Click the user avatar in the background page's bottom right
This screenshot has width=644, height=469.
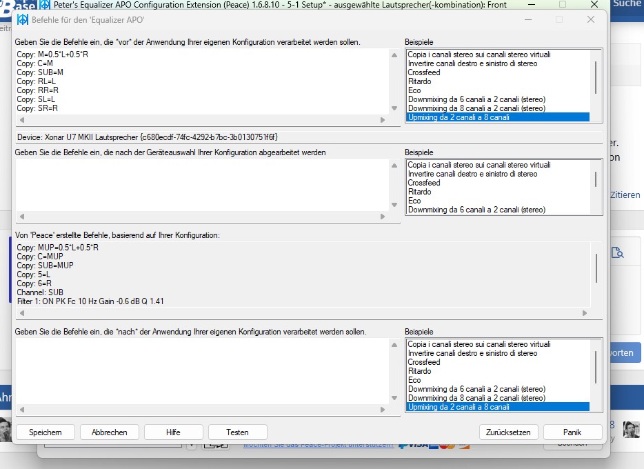(x=632, y=430)
